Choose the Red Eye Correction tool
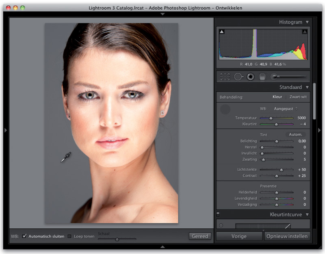The image size is (325, 254). point(250,76)
